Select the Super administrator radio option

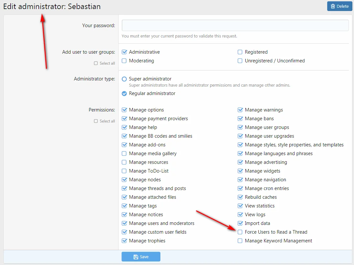pyautogui.click(x=124, y=79)
